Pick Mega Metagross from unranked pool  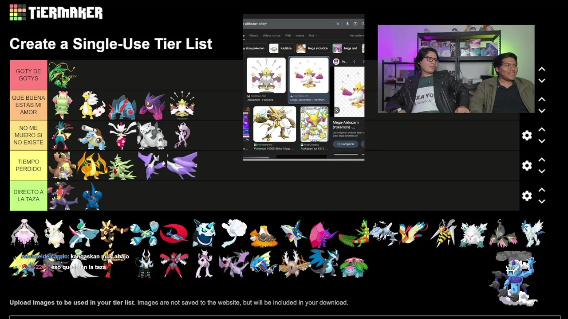[x=144, y=233]
